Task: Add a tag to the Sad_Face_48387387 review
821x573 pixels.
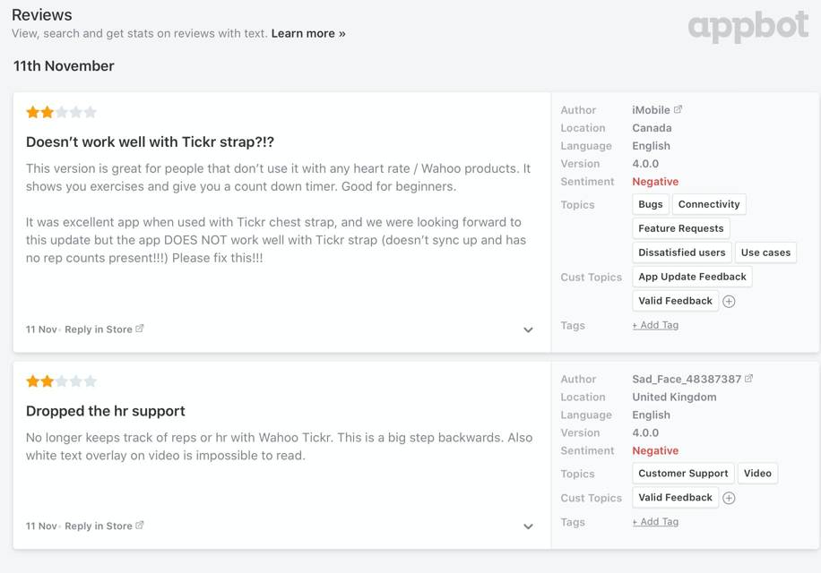Action: (655, 522)
